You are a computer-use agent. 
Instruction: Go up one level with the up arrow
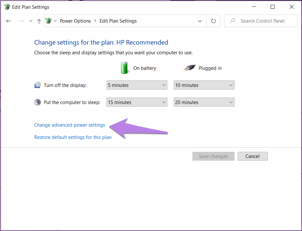(x=39, y=21)
